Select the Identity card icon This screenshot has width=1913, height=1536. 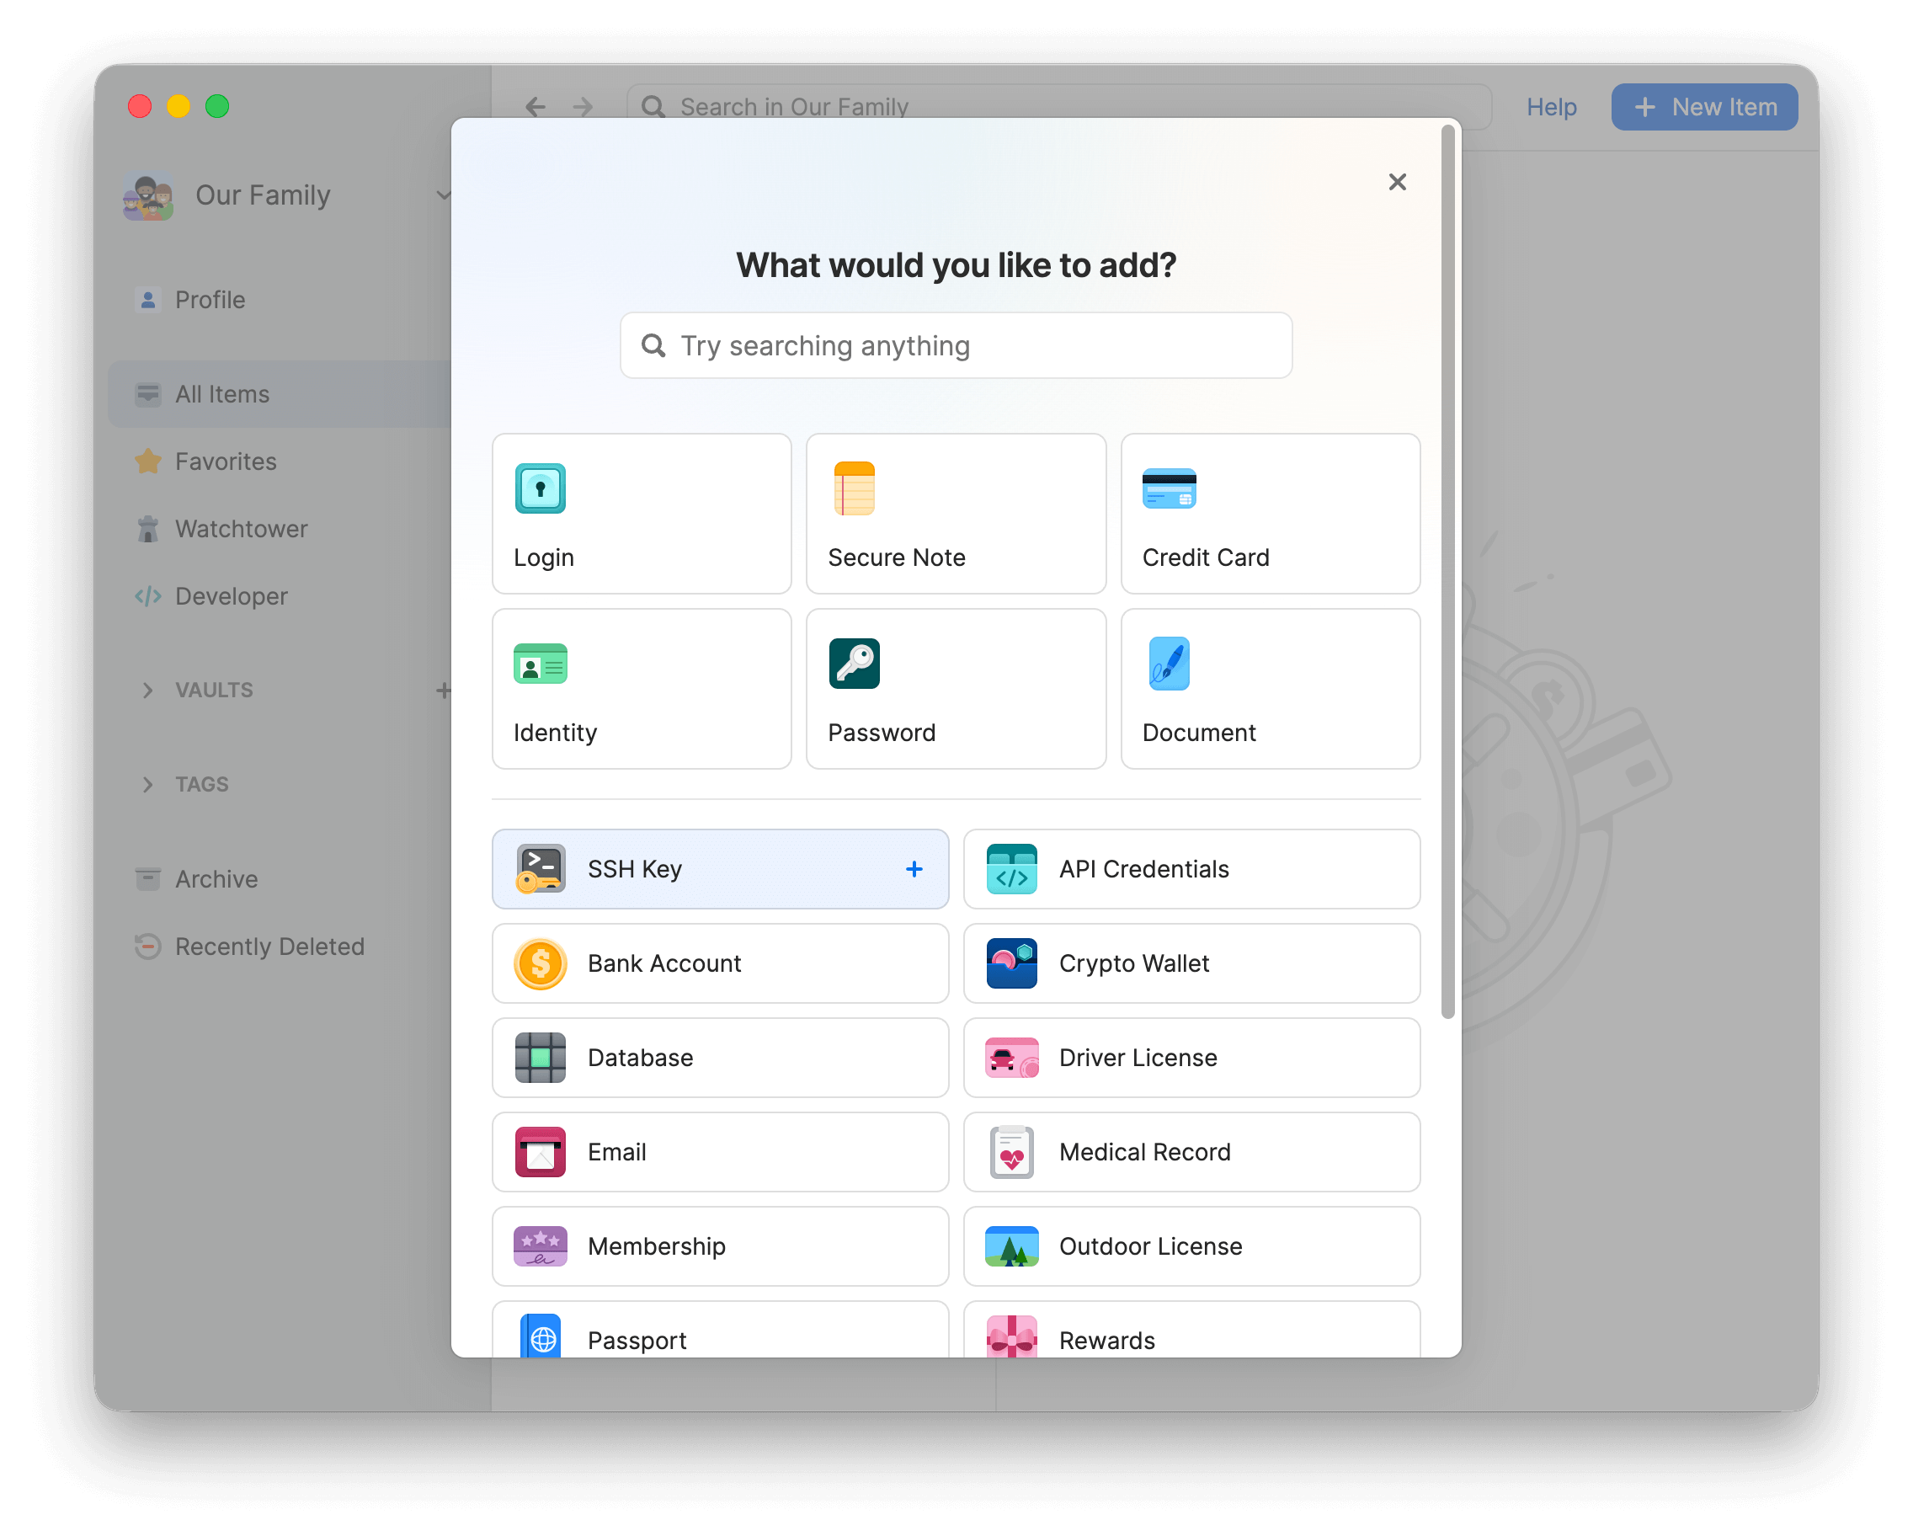click(x=540, y=664)
